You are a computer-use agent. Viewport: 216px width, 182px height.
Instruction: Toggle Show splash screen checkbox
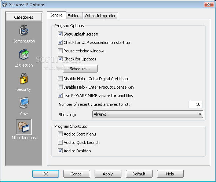60,34
